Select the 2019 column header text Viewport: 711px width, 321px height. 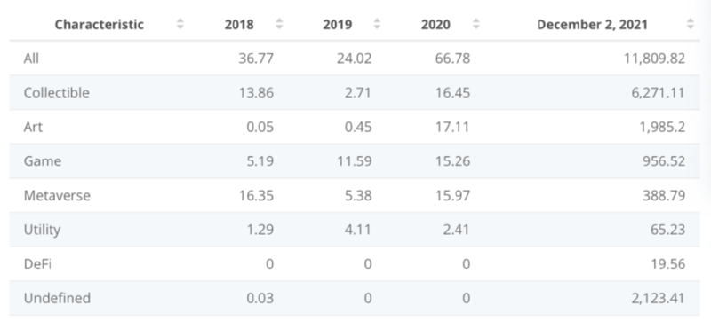[338, 25]
